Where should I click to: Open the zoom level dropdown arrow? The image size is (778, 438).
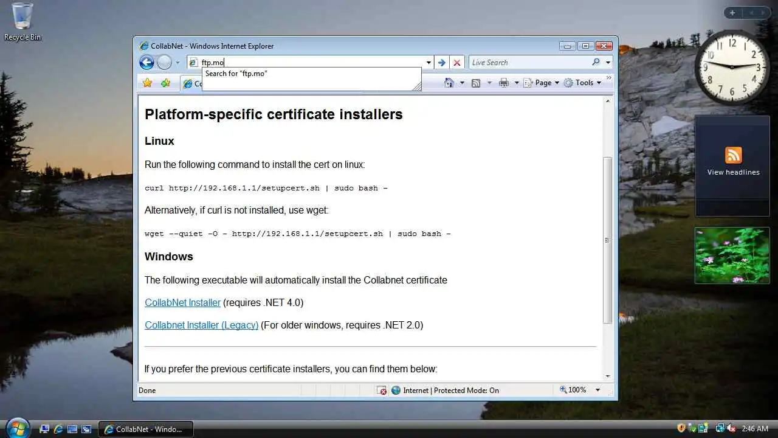[x=597, y=390]
